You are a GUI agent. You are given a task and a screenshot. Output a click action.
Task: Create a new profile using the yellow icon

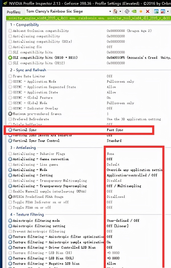point(141,11)
